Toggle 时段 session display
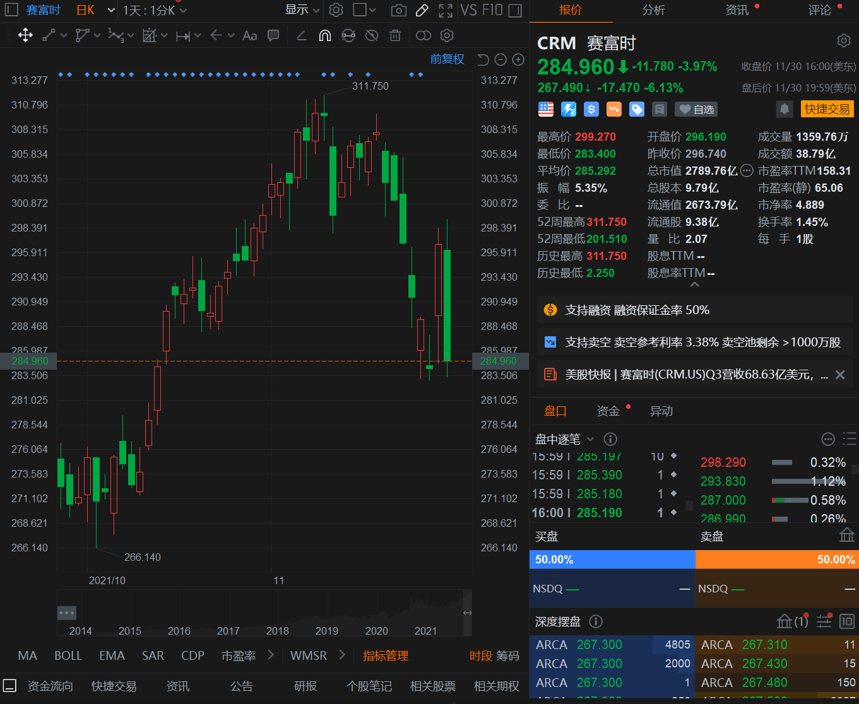The height and width of the screenshot is (704, 859). point(481,655)
